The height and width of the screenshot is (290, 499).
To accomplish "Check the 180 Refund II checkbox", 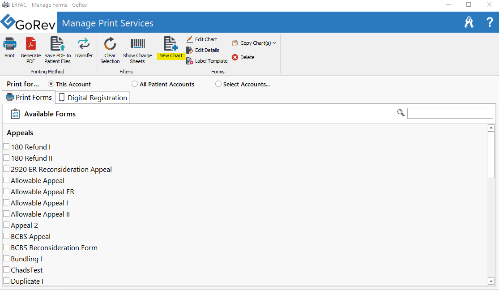I will 6,158.
